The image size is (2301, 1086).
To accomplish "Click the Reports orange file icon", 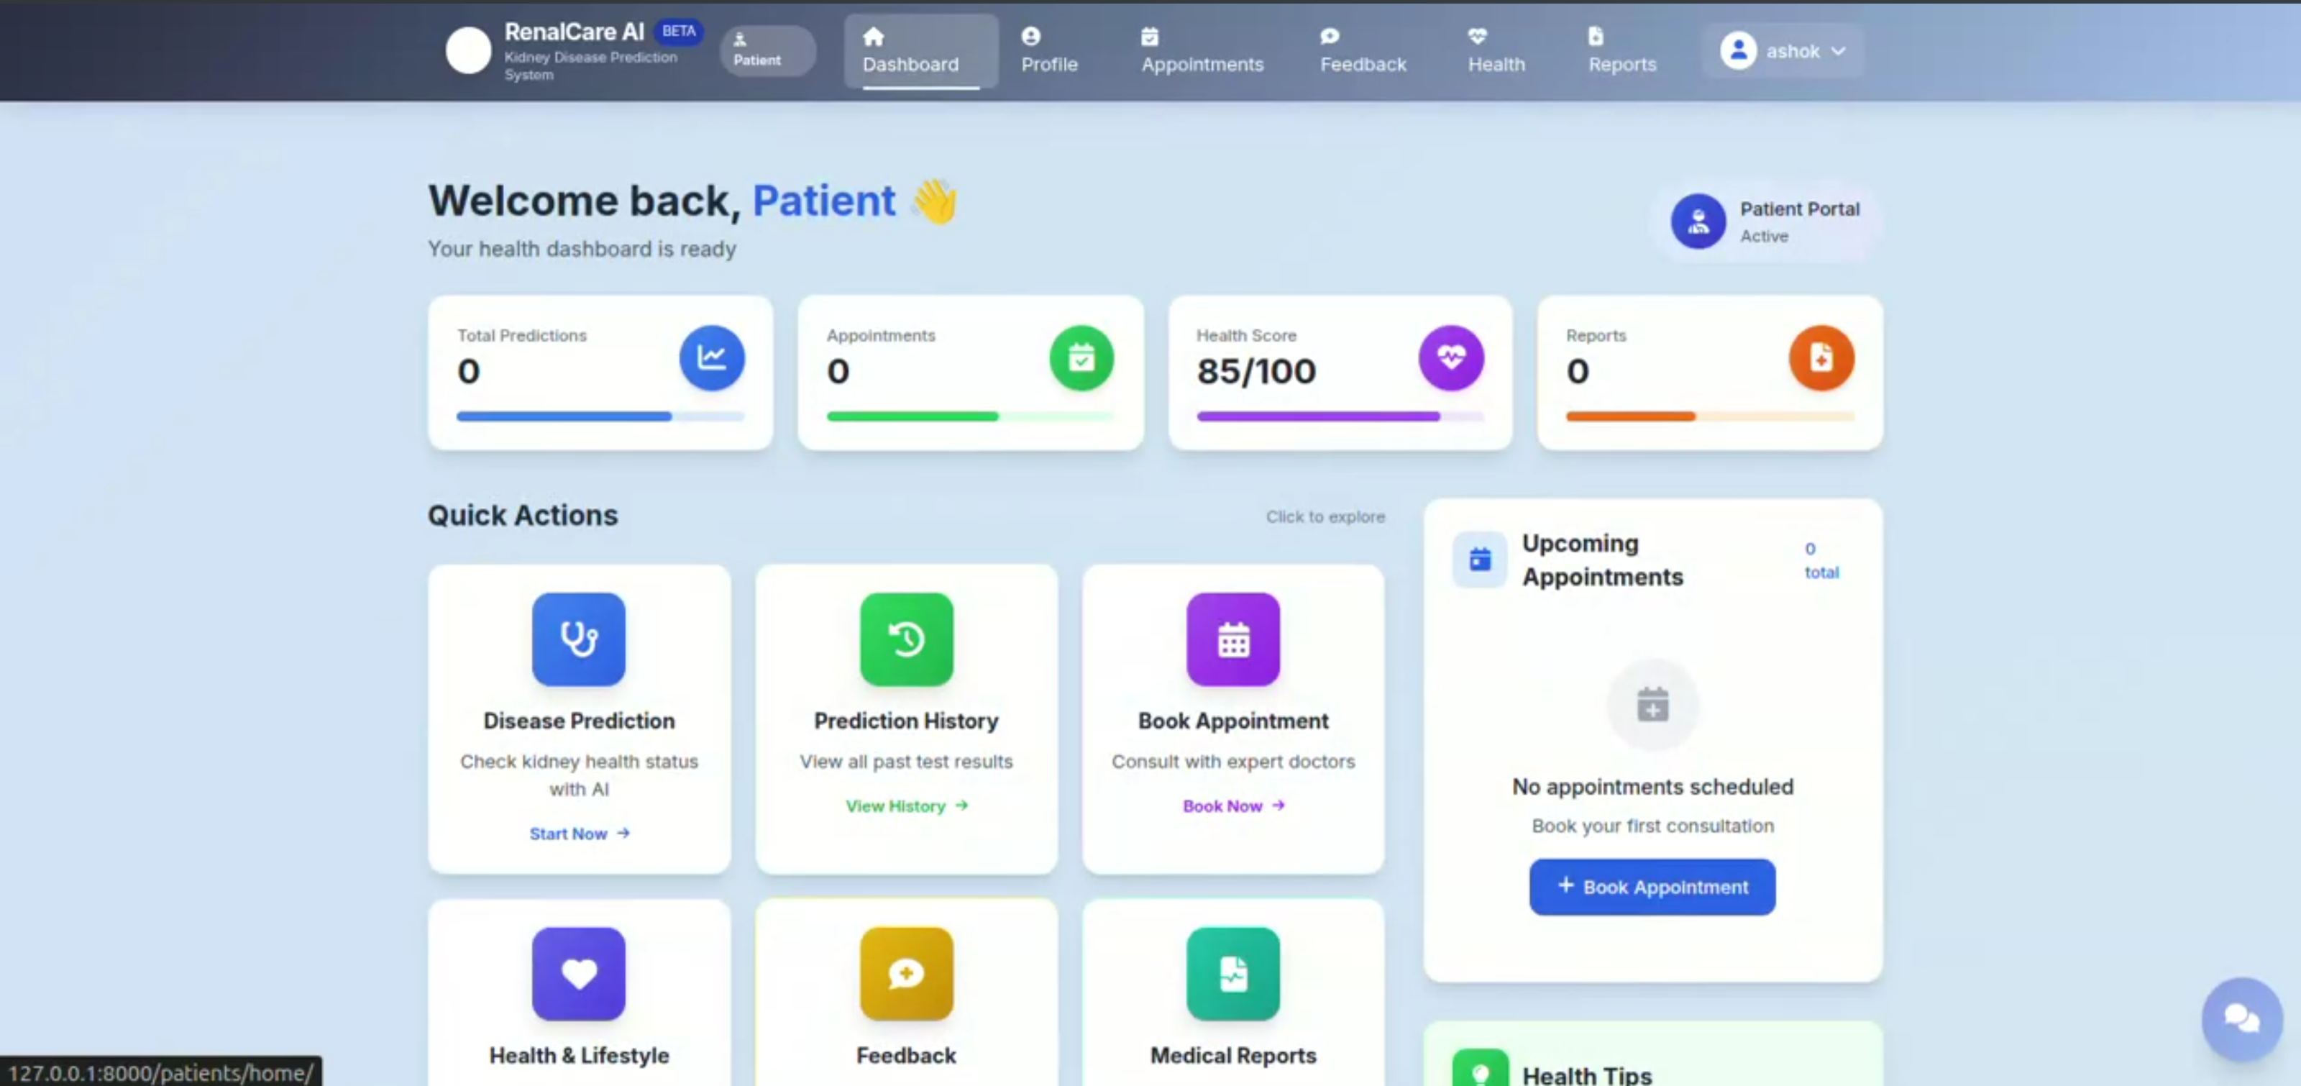I will (1821, 358).
